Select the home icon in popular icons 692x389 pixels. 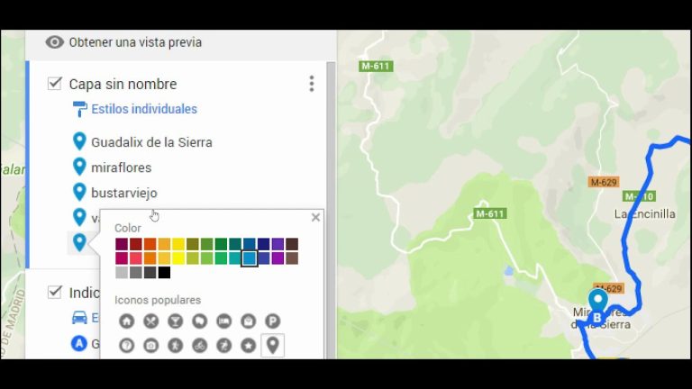click(127, 321)
